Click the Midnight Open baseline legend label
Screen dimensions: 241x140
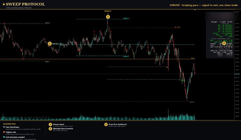63,129
